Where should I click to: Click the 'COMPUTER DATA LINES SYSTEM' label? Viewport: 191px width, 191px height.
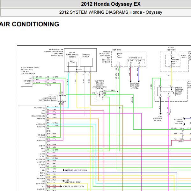135,86
